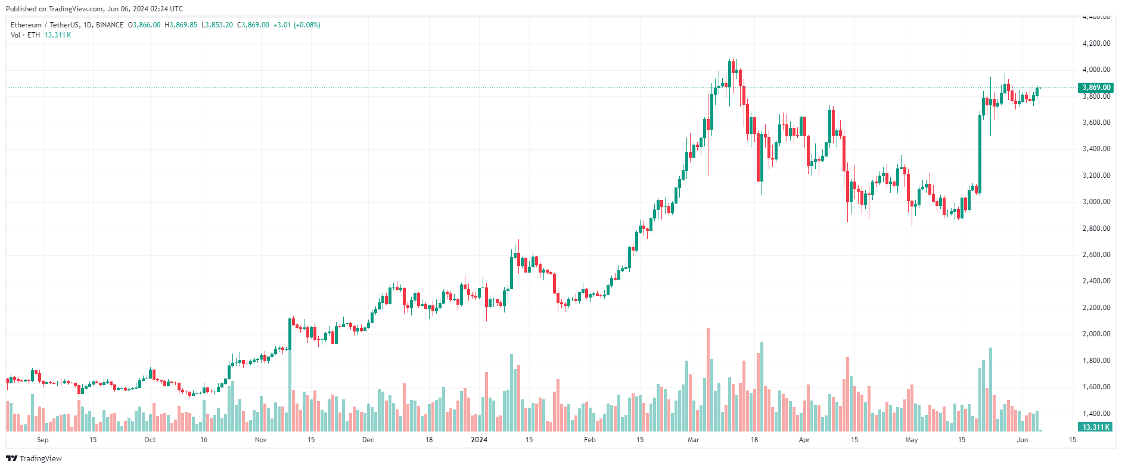This screenshot has height=469, width=1122.
Task: Click the Jun label on the time axis
Action: pos(1022,440)
